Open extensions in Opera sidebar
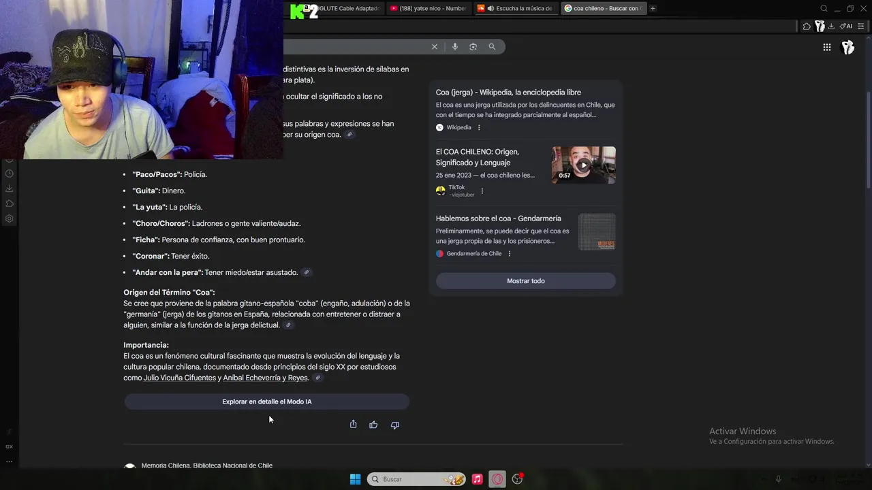The height and width of the screenshot is (490, 872). coord(10,203)
